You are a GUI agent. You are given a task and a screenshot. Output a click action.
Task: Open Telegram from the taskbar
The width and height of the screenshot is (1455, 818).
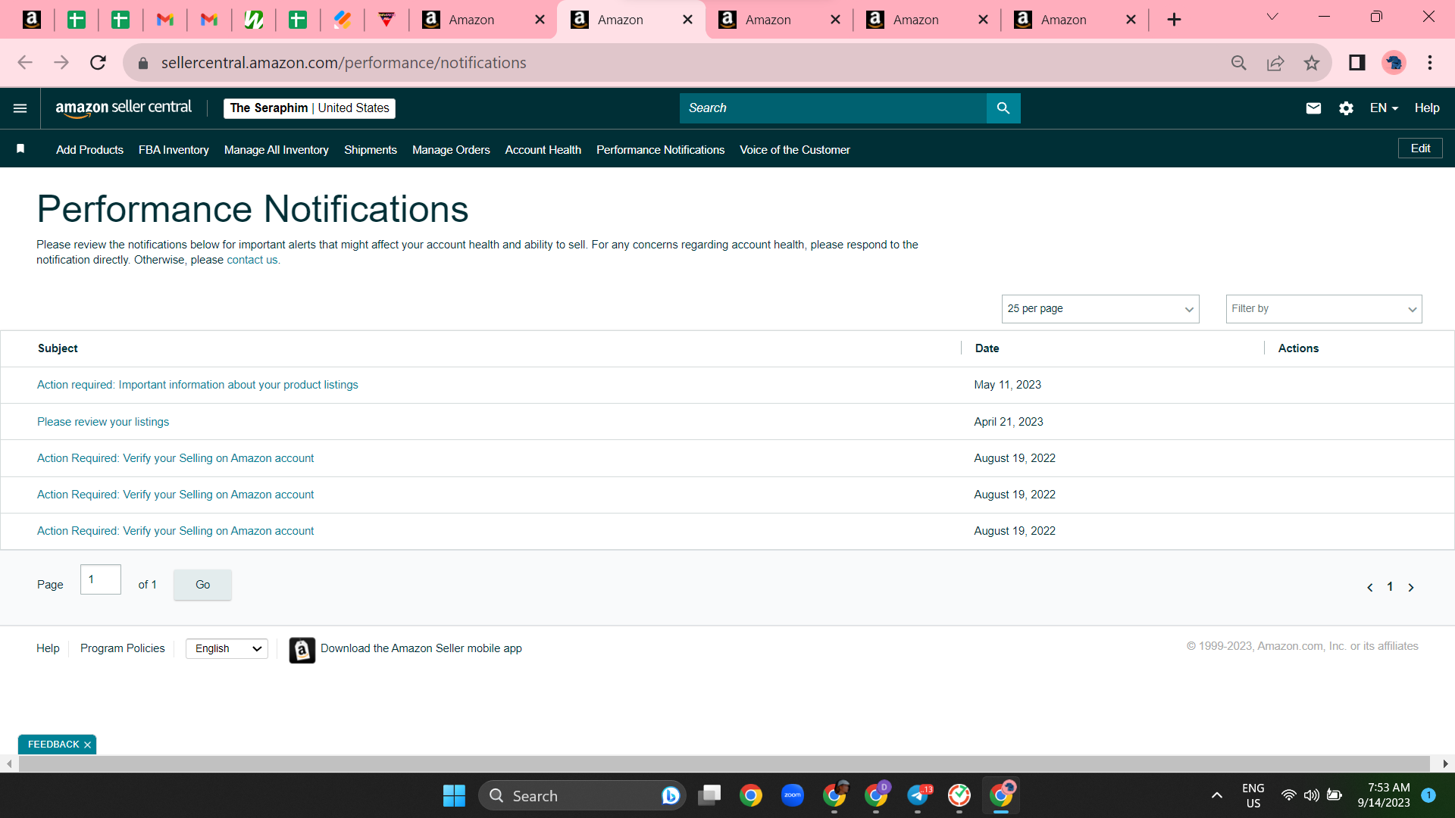(x=918, y=795)
